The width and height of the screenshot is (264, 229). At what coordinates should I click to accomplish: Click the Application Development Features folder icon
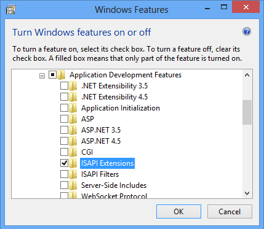61,75
